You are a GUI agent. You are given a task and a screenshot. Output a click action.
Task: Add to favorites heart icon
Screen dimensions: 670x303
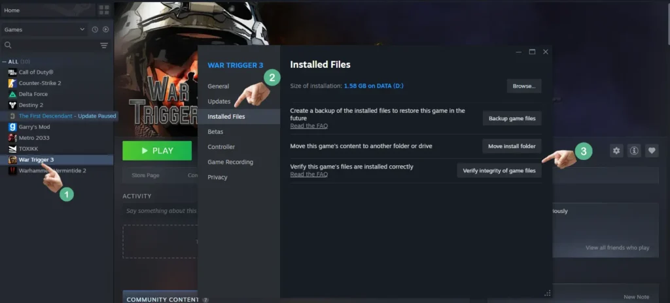point(652,151)
